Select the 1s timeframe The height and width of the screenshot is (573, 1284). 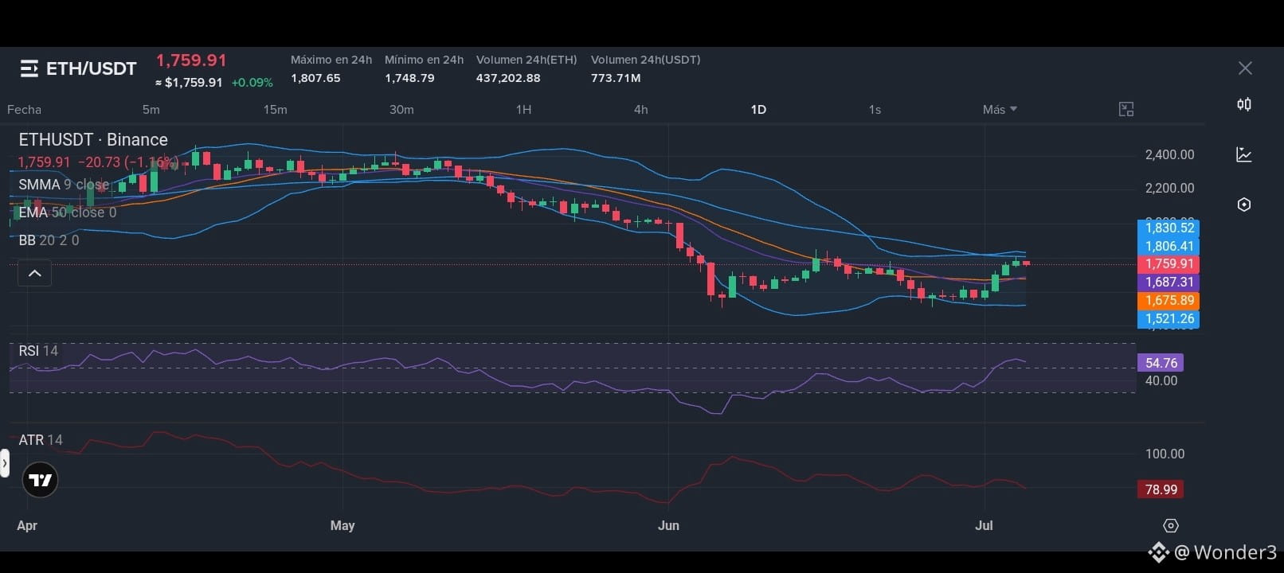coord(875,110)
